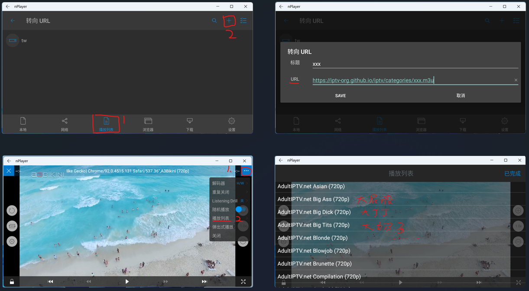
Task: Click title-bar back arrow of URL list window
Action: click(x=8, y=6)
